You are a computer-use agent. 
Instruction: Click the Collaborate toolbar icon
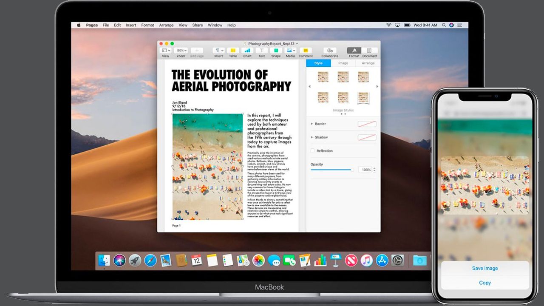tap(330, 50)
